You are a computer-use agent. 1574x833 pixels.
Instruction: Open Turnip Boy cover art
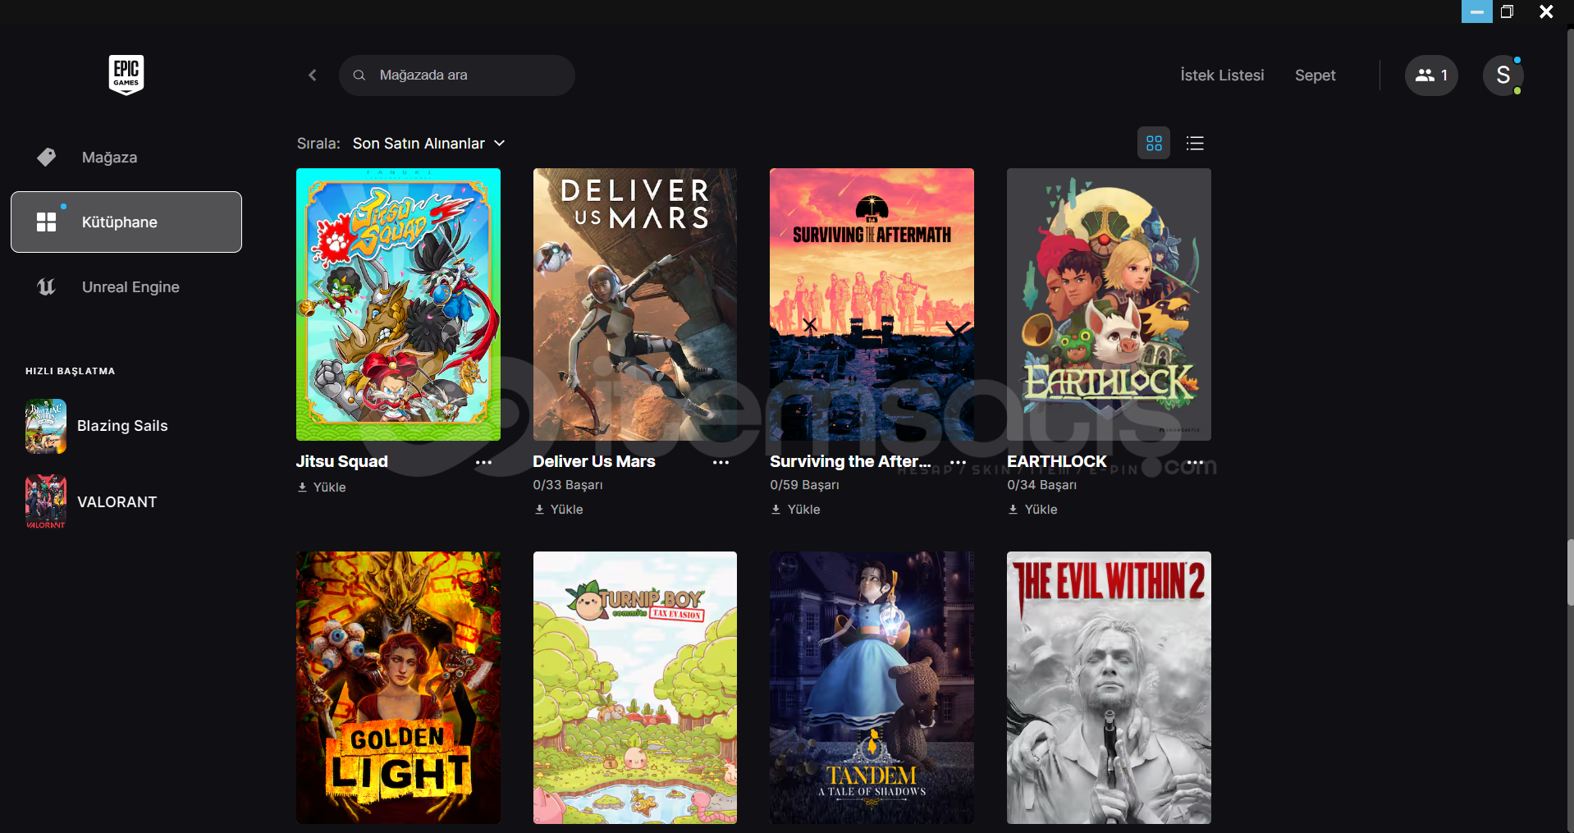(x=635, y=688)
